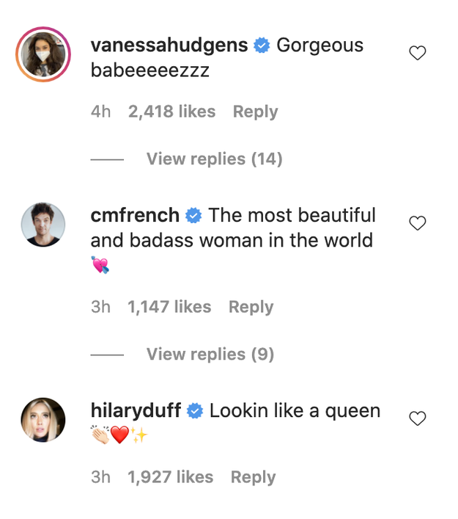Viewport: 458px width, 519px height.
Task: Open the vanessahudgens username link
Action: [x=169, y=46]
